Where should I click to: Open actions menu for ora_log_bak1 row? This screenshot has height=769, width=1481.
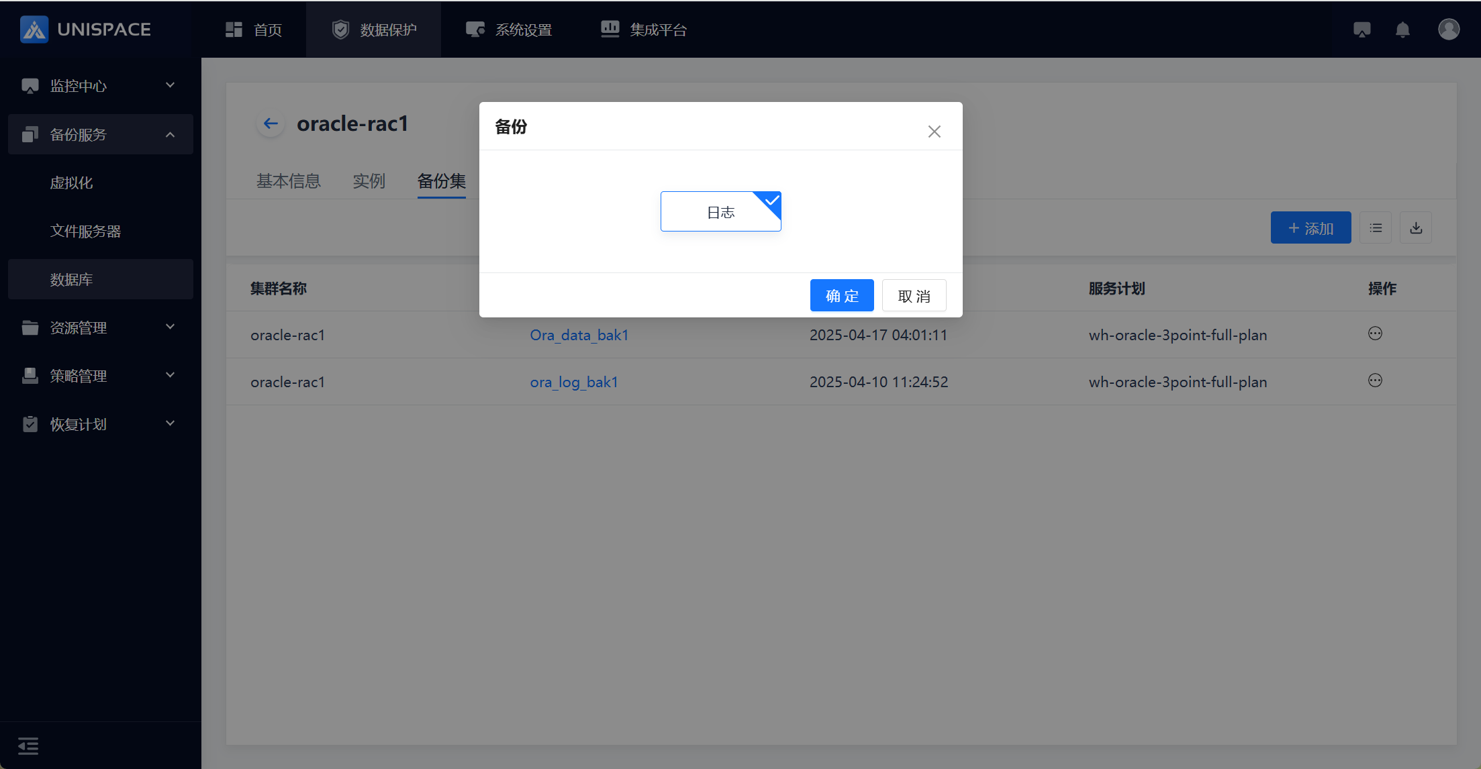pos(1375,380)
